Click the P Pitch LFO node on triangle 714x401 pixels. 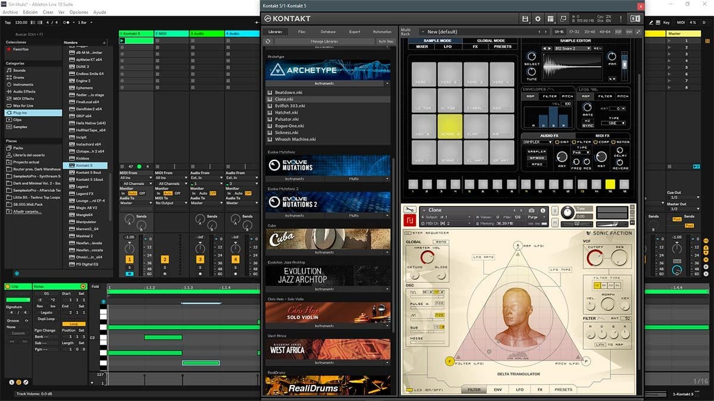tap(586, 361)
